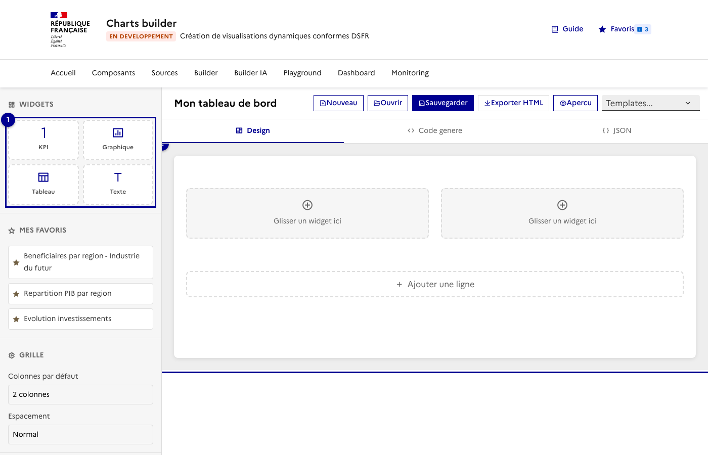Open the Templates dropdown
Image resolution: width=708 pixels, height=455 pixels.
[x=651, y=103]
